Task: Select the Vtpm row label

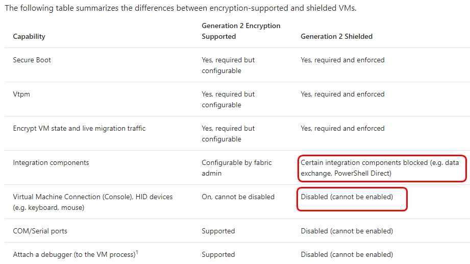Action: click(21, 94)
